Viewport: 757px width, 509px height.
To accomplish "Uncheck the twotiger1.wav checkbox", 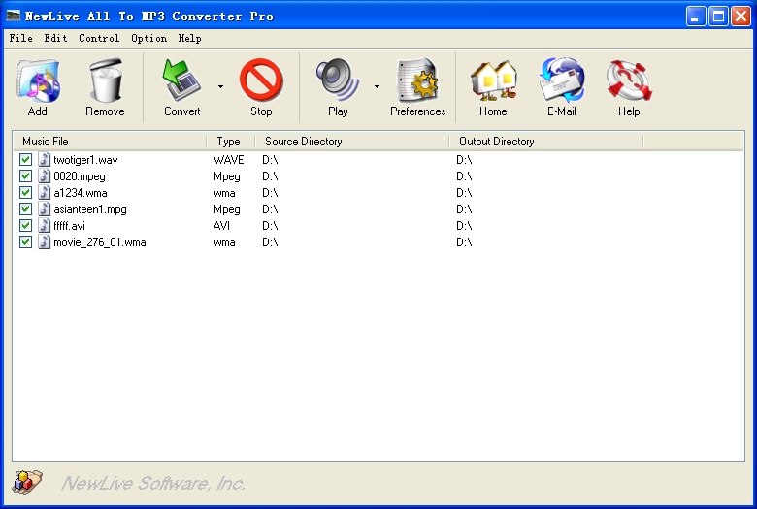I will tap(25, 159).
